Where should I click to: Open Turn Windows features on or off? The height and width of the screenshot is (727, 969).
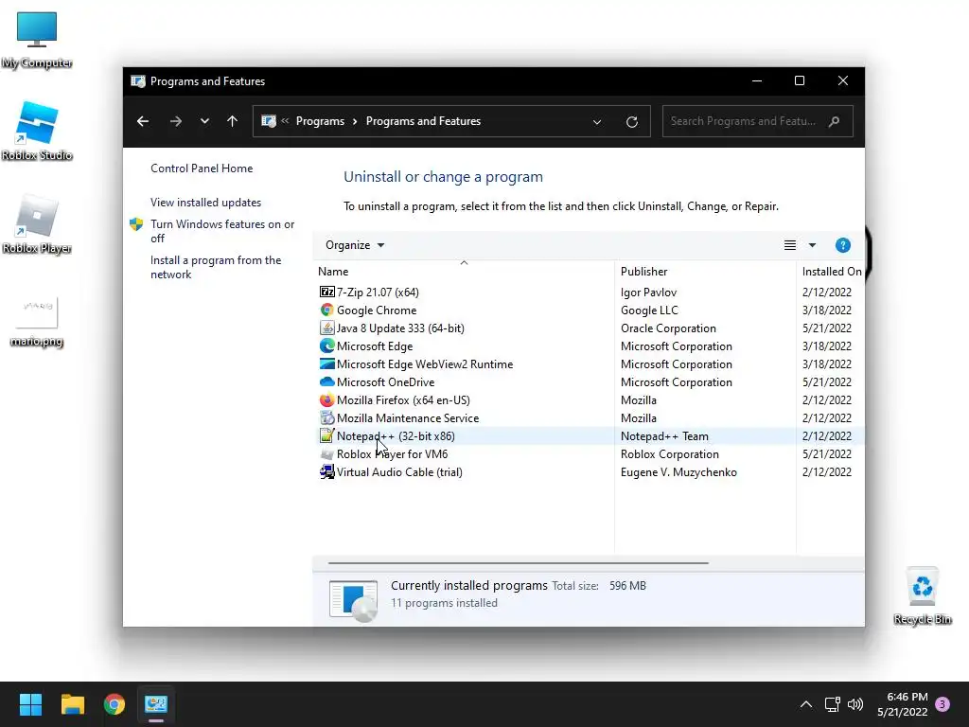point(222,231)
